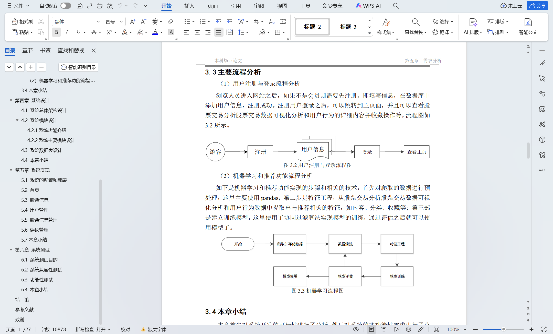Click the print icon
Screen dimensions: 553x334
(100, 6)
